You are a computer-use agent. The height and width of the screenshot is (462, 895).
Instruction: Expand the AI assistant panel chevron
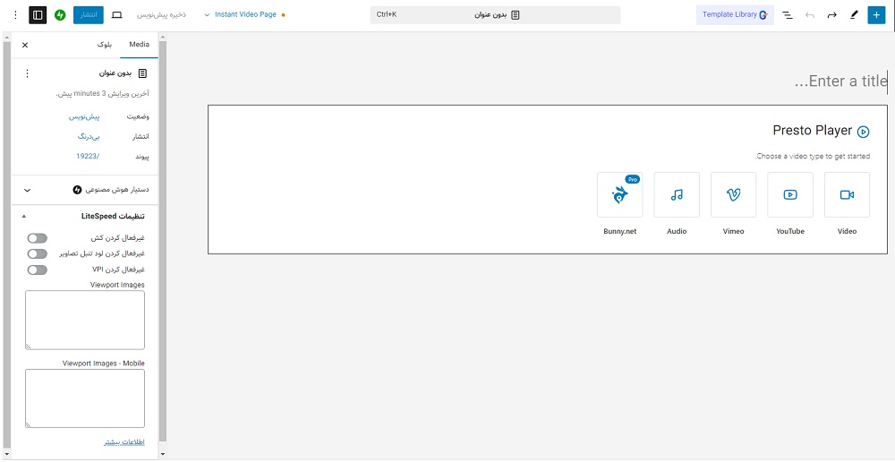26,190
